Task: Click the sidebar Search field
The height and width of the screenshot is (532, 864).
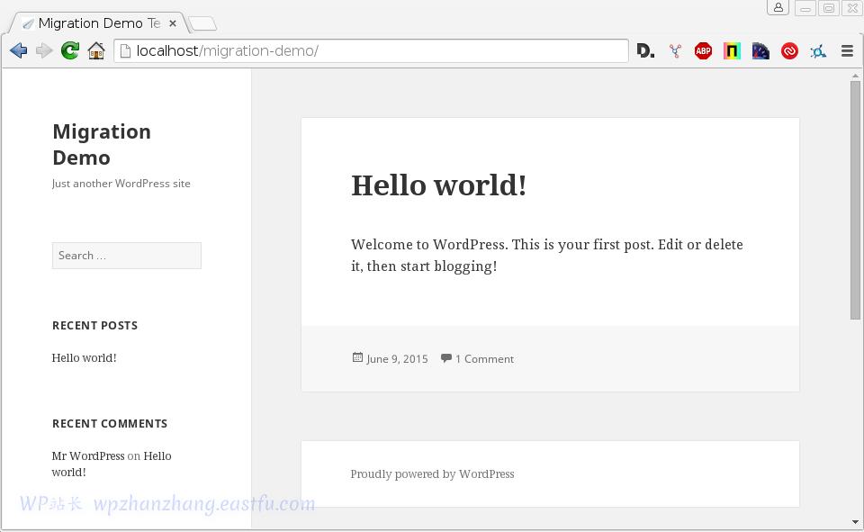Action: [x=127, y=256]
